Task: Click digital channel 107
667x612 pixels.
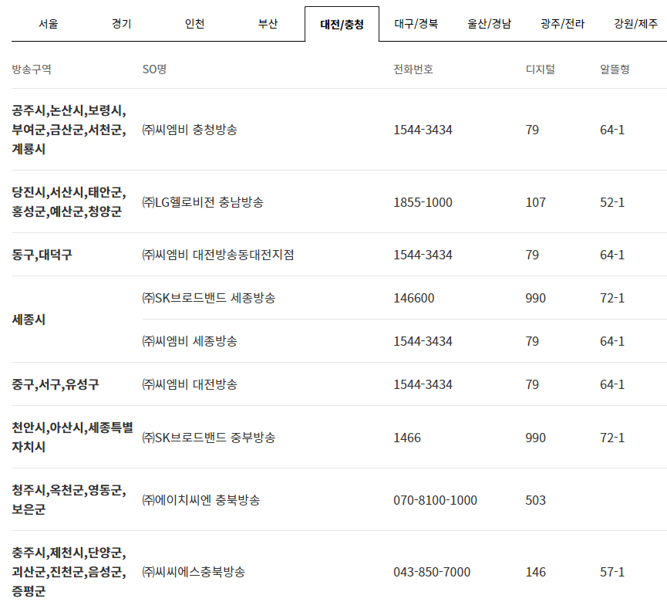Action: coord(536,202)
